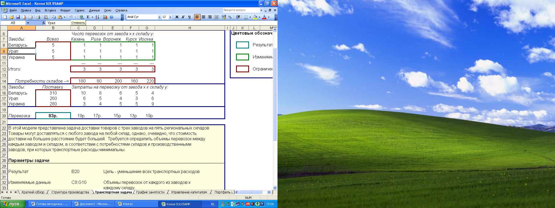The width and height of the screenshot is (555, 208).
Task: Switch to 'Готово методичка' Word taskbar button
Action: click(49, 204)
